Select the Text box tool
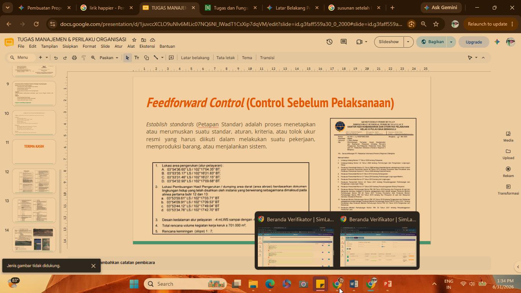The width and height of the screenshot is (521, 293). (x=137, y=58)
